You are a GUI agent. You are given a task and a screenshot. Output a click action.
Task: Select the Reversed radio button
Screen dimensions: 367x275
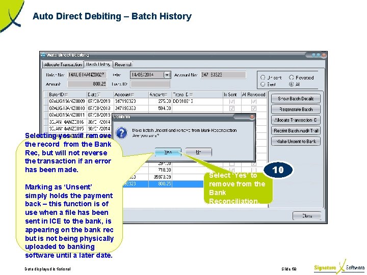click(x=292, y=77)
